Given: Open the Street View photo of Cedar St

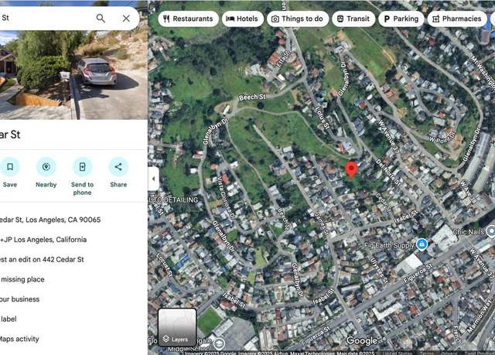Looking at the screenshot, I should [73, 75].
